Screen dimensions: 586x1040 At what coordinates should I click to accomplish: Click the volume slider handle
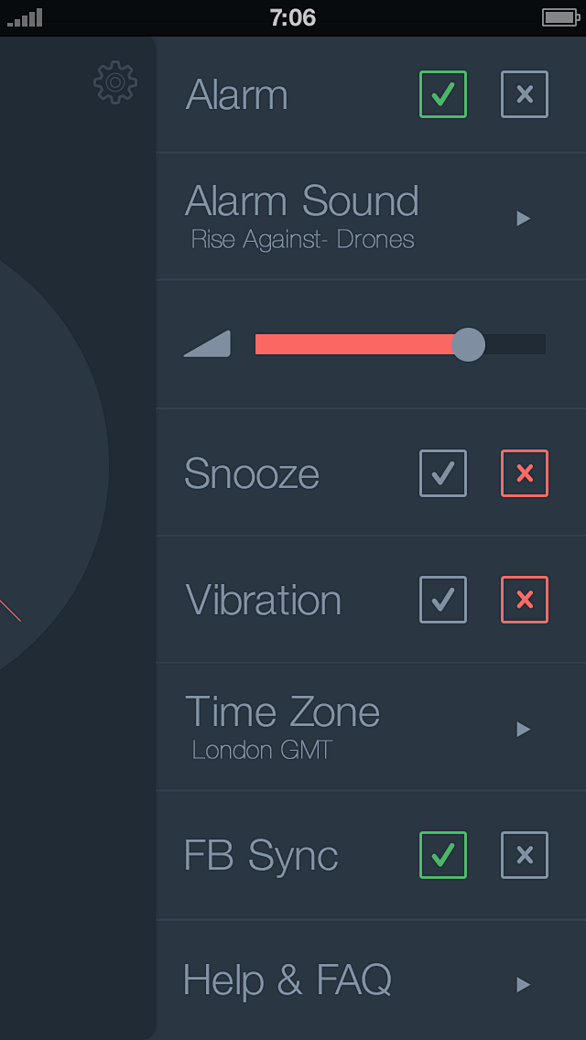tap(469, 344)
